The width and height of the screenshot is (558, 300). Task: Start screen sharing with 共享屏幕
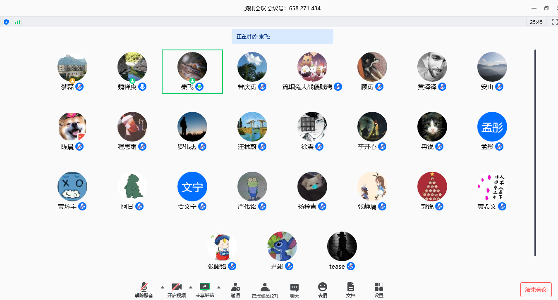[205, 287]
